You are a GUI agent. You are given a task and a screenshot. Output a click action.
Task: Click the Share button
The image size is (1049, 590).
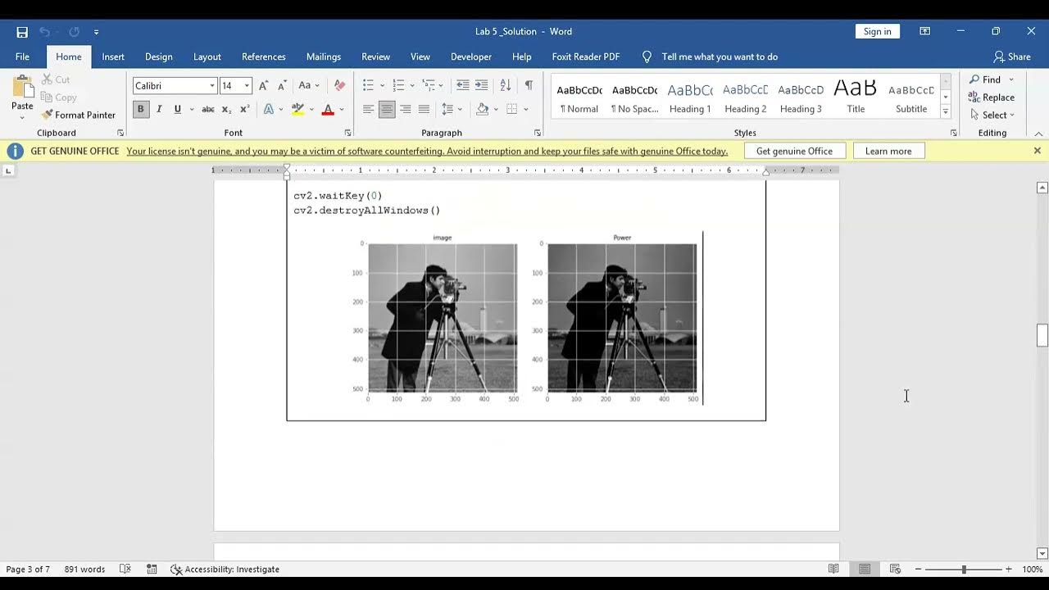pyautogui.click(x=1012, y=57)
